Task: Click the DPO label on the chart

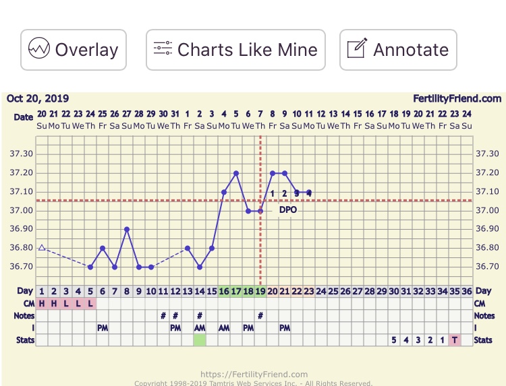Action: 288,210
